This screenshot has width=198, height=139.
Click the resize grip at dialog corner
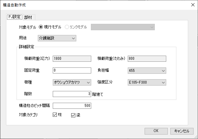point(196,137)
